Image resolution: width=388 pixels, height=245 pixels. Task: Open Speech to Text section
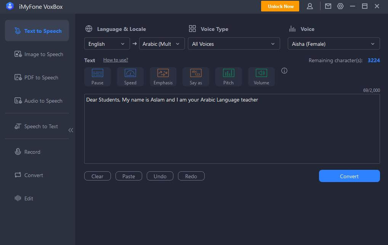[x=37, y=126]
